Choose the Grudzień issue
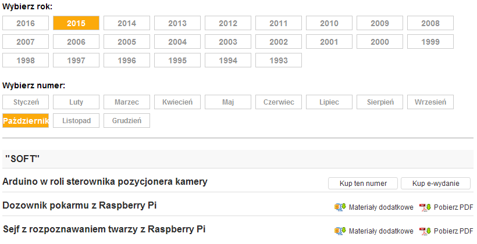 click(127, 121)
